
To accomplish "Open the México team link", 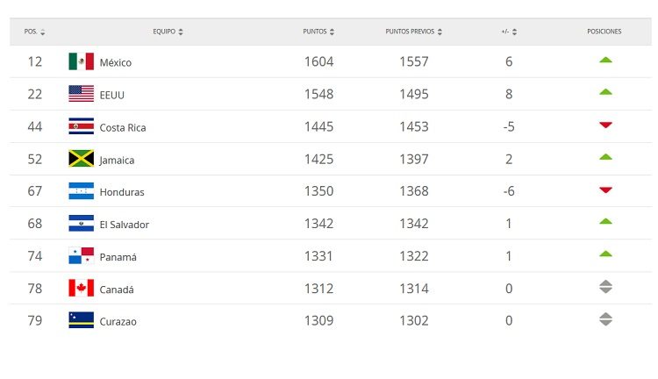I will coord(116,62).
